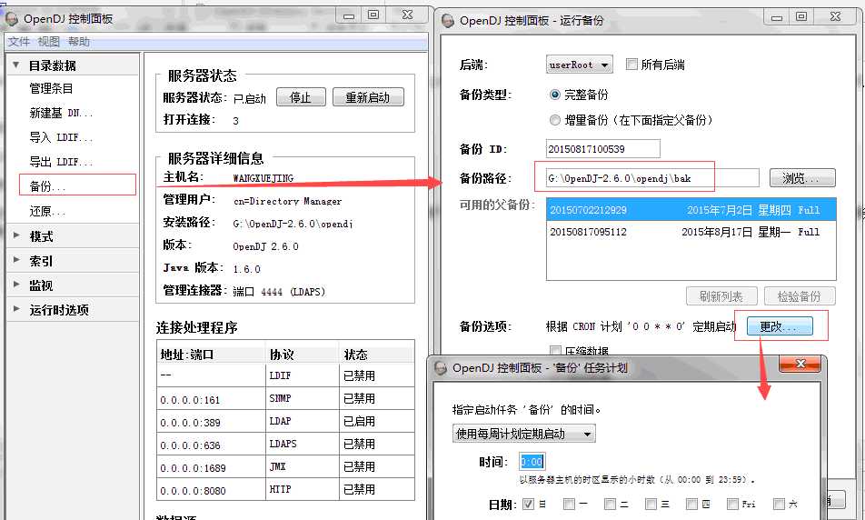Click the 时间 field showing 0:00

tap(532, 462)
